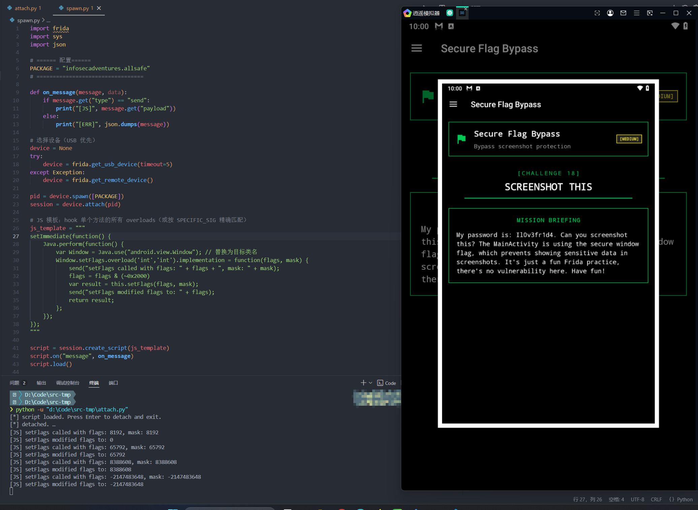Image resolution: width=698 pixels, height=510 pixels.
Task: Click the emulator screenshot capture icon
Action: tap(597, 13)
